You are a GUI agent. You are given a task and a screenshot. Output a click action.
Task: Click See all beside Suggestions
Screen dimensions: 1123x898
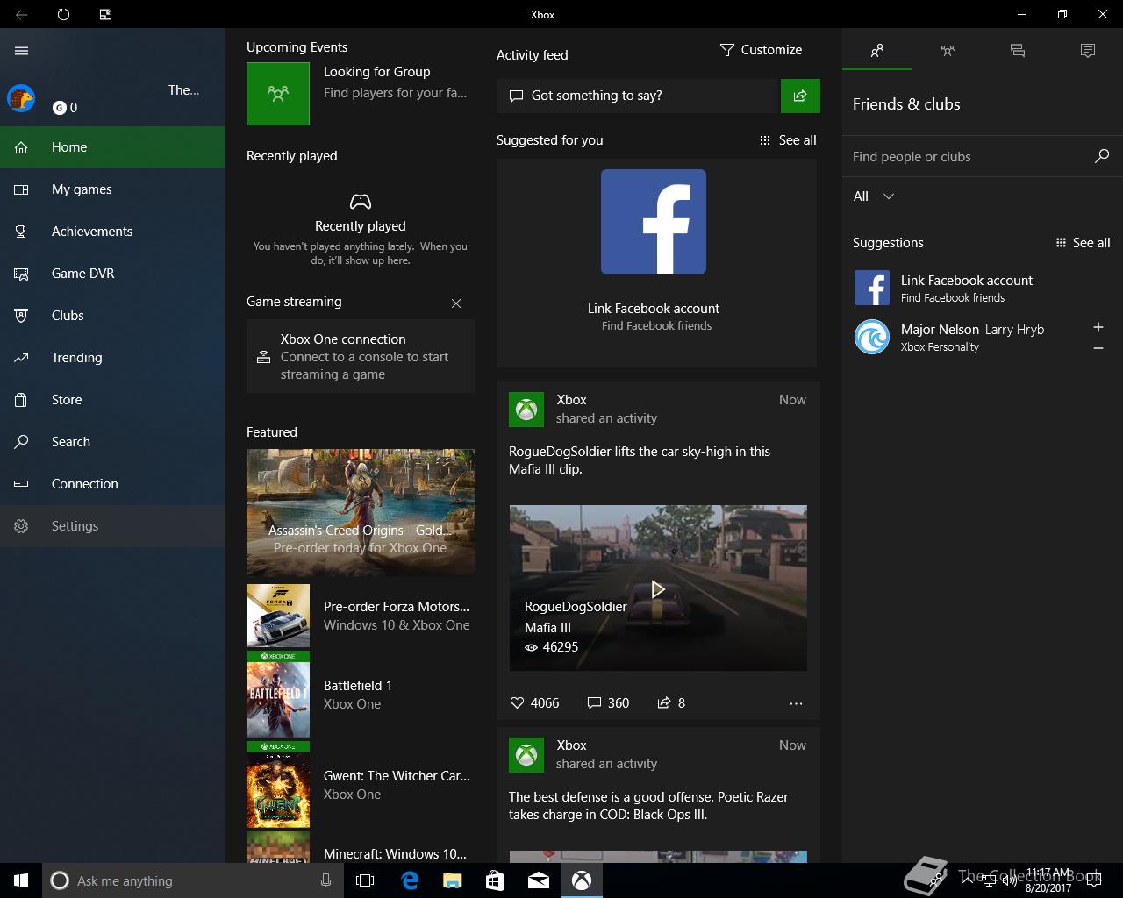tap(1082, 243)
